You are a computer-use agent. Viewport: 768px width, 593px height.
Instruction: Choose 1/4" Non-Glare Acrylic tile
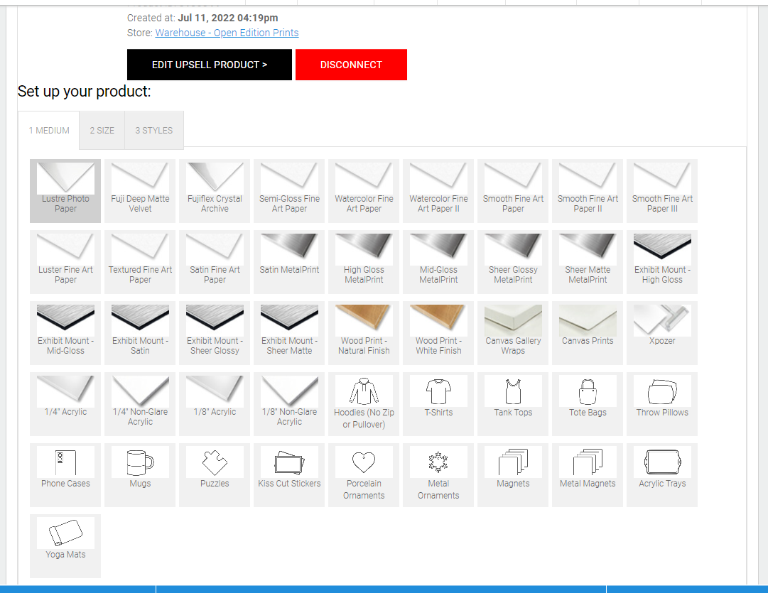point(140,404)
